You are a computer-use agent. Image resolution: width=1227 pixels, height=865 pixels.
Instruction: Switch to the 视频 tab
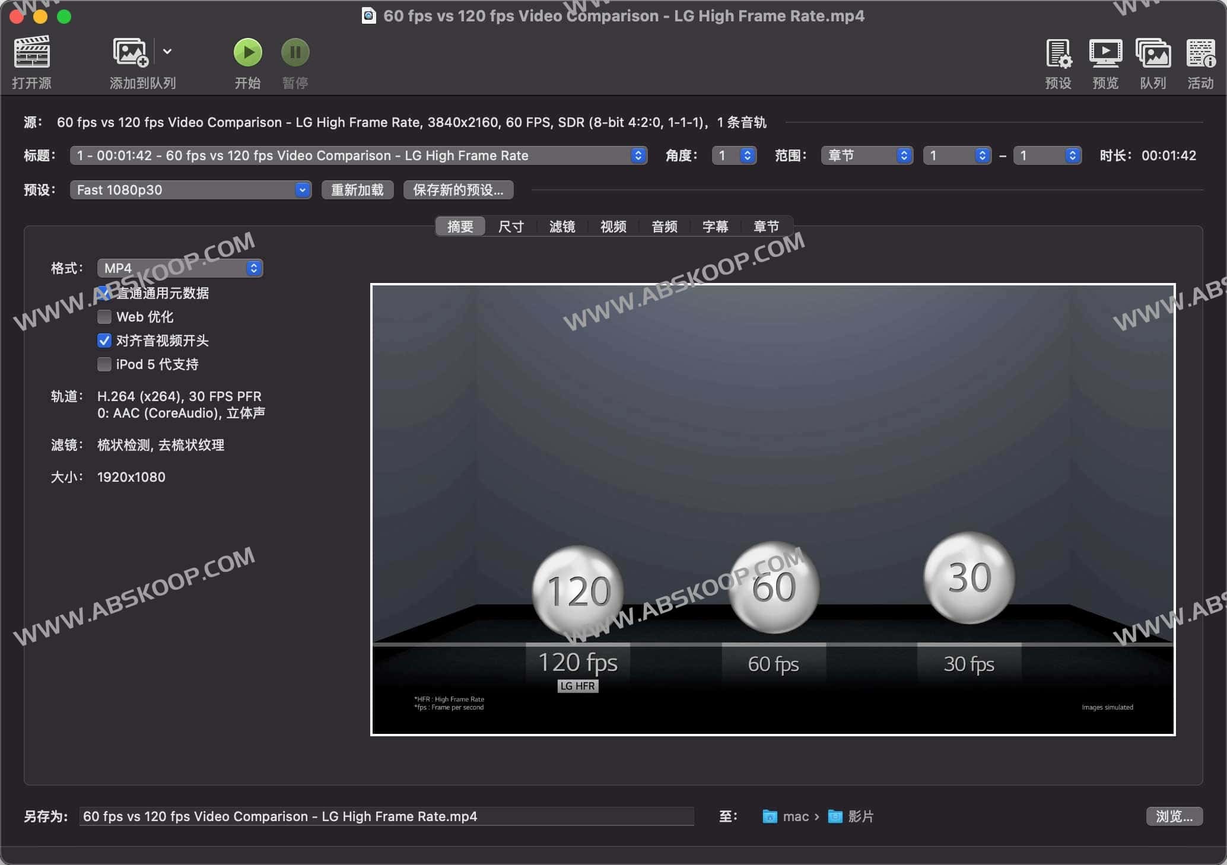tap(612, 226)
